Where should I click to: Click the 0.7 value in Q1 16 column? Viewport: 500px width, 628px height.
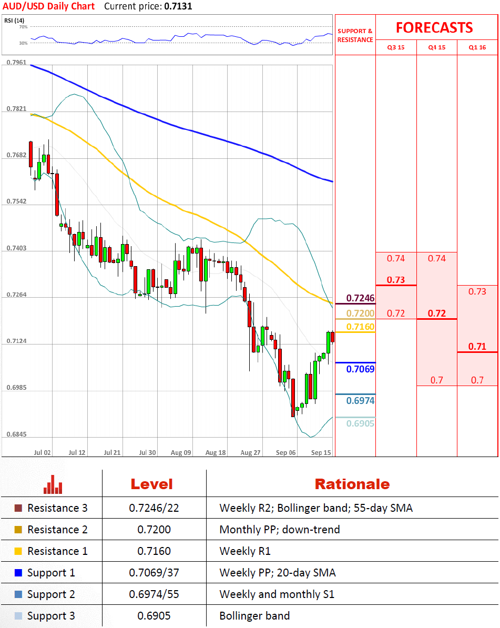click(x=477, y=380)
